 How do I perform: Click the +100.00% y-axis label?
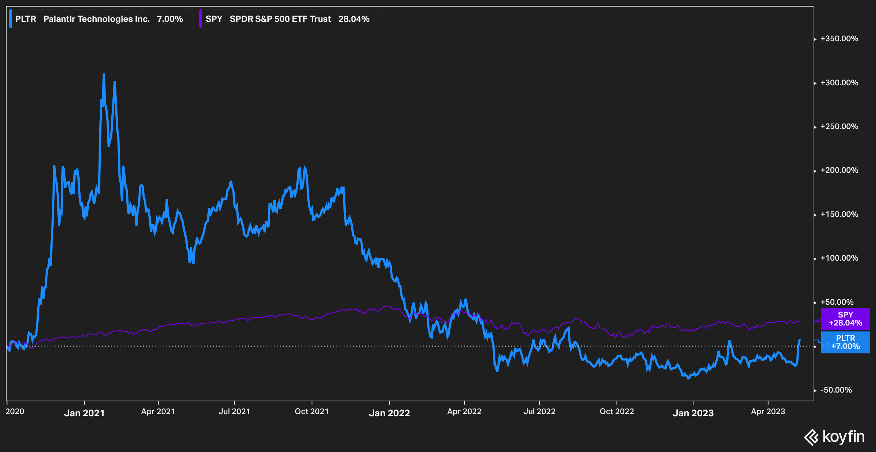tap(839, 258)
